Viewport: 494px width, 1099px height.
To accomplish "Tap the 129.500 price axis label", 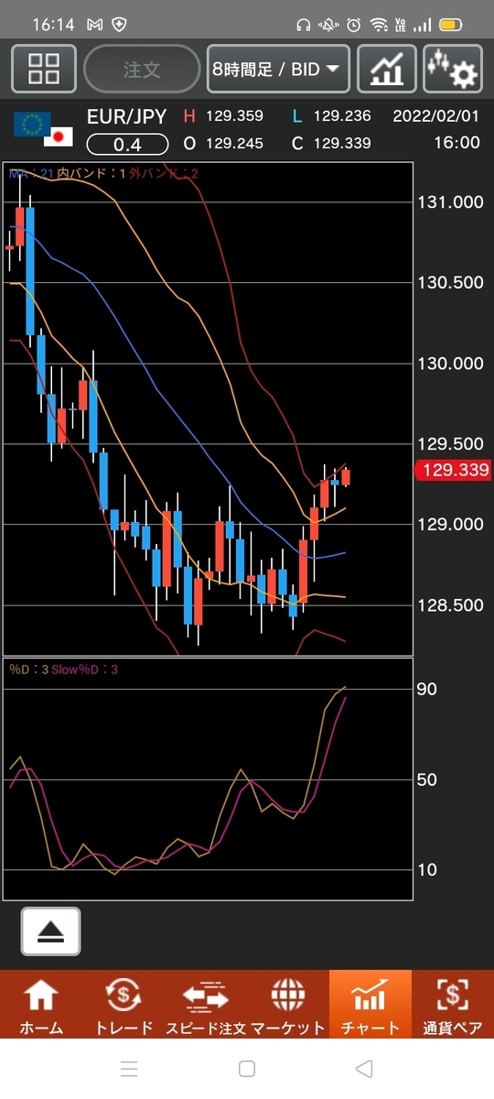I will (x=449, y=444).
